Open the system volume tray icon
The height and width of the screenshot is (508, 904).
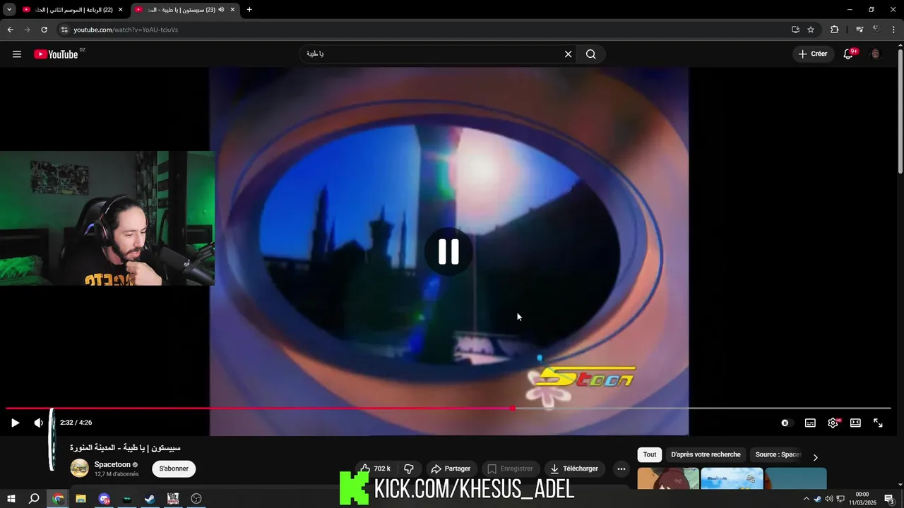[x=828, y=499]
